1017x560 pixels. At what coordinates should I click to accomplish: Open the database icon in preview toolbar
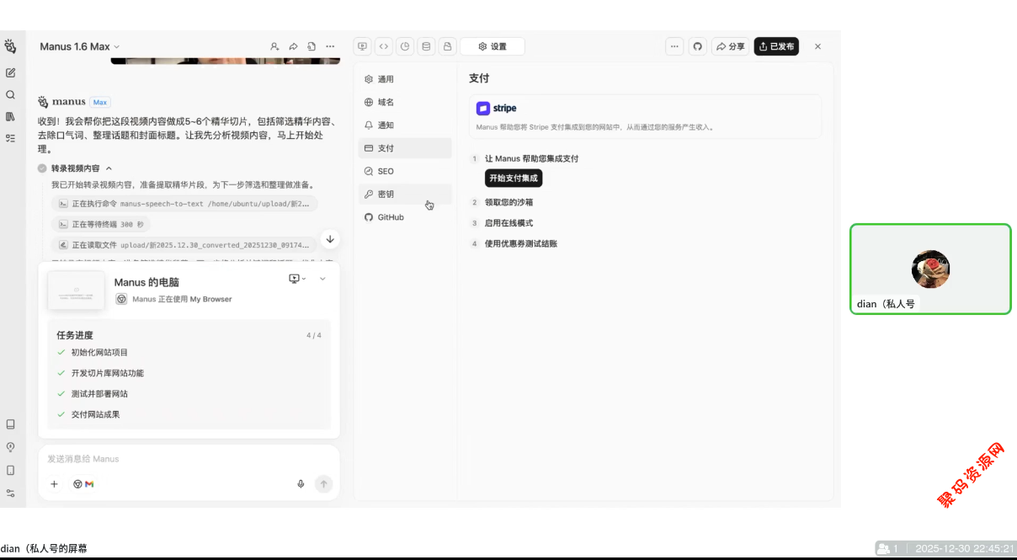click(426, 47)
